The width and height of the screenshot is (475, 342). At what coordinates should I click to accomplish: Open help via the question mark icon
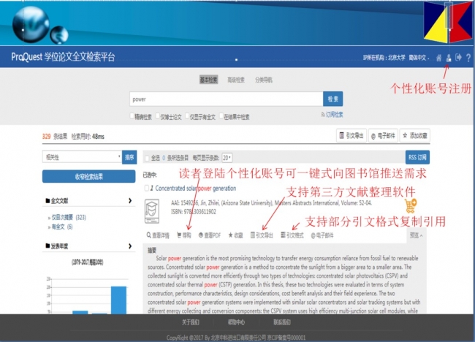tap(468, 58)
